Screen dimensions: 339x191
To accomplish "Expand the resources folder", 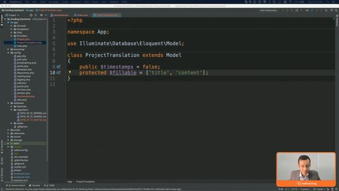I will pyautogui.click(x=8, y=133).
